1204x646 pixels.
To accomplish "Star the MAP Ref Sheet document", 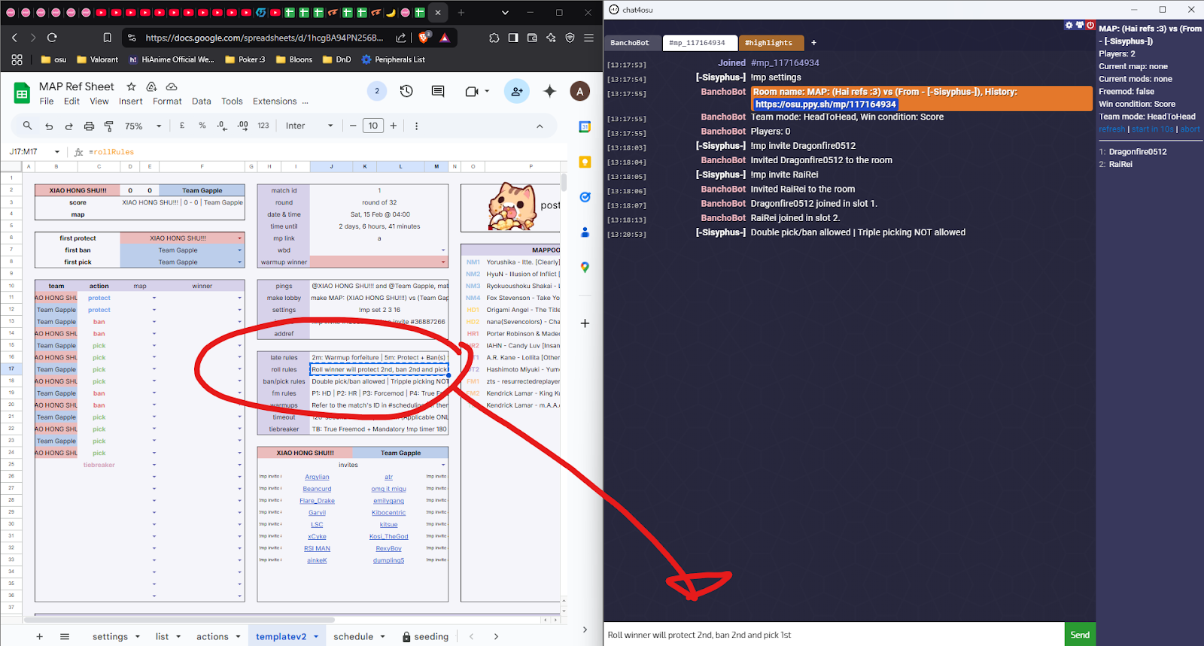I will tap(131, 86).
